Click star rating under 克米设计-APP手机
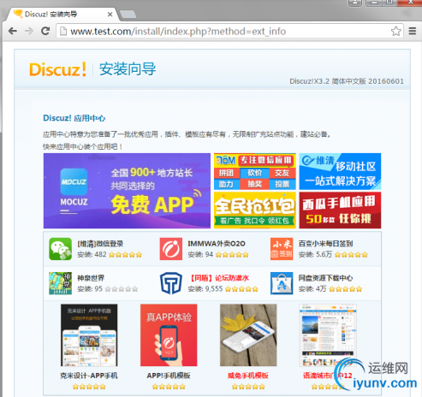The image size is (422, 397). pyautogui.click(x=89, y=387)
